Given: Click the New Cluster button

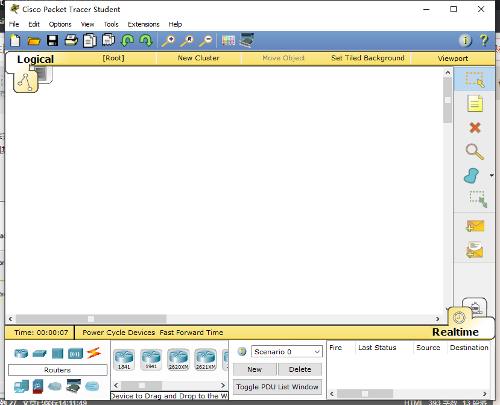Looking at the screenshot, I should pyautogui.click(x=198, y=58).
